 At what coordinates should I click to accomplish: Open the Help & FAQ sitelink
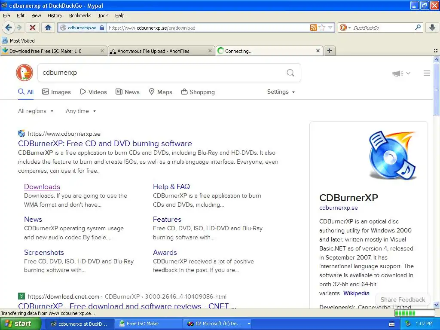pos(171,186)
